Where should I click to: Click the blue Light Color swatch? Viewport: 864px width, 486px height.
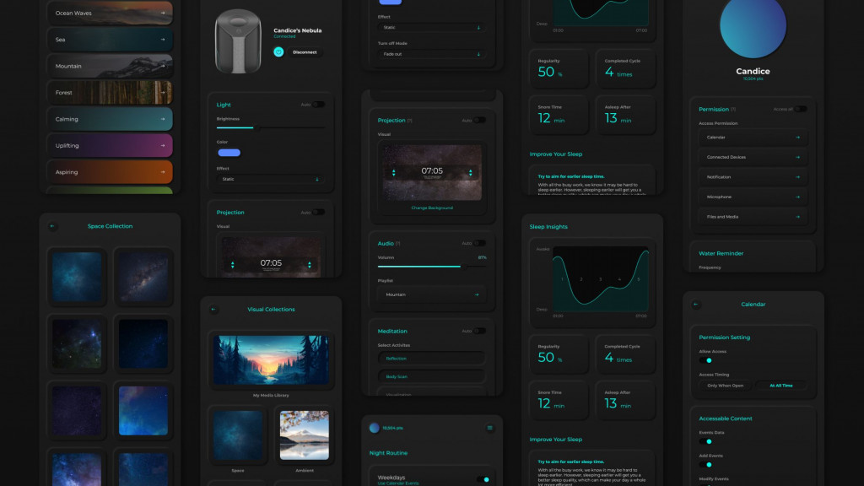pyautogui.click(x=229, y=153)
